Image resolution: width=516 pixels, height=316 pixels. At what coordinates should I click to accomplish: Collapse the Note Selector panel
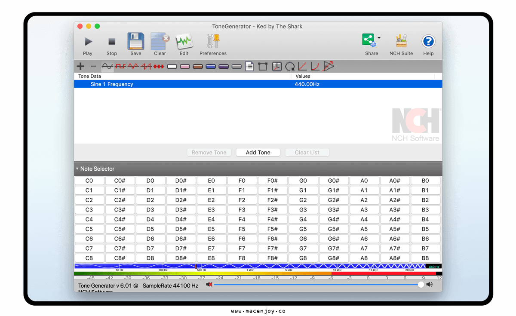coord(77,169)
